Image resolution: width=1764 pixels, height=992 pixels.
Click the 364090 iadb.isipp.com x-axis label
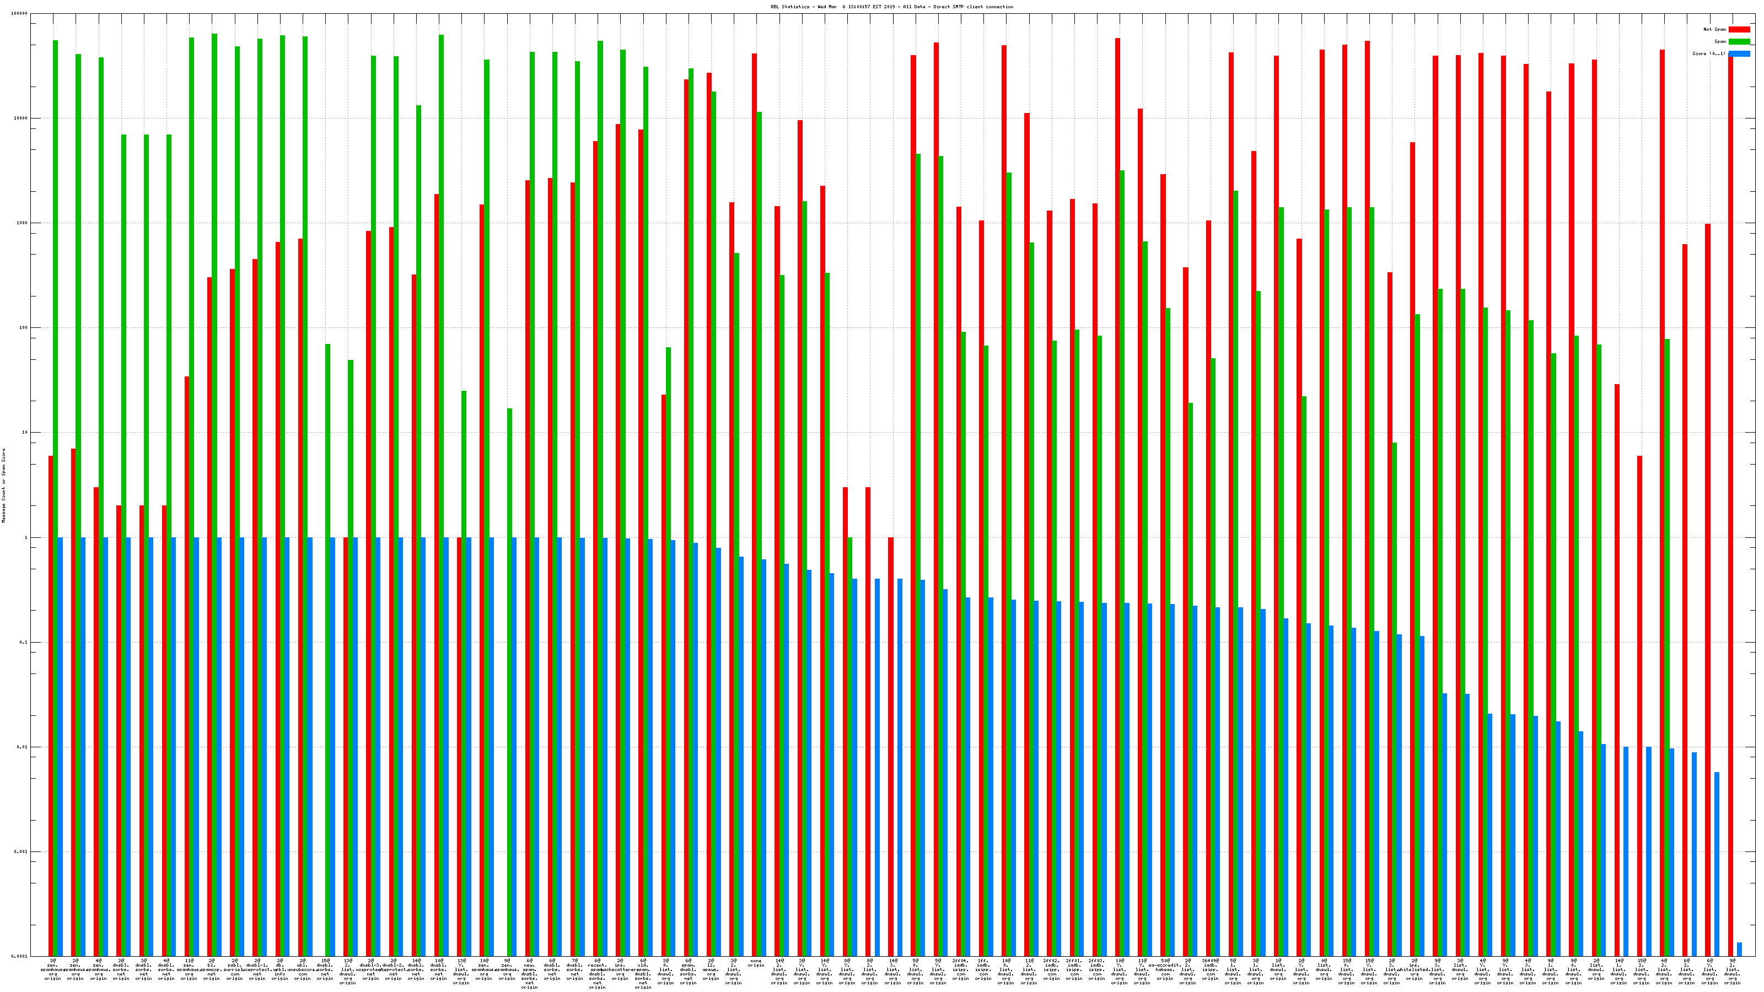coord(1210,969)
